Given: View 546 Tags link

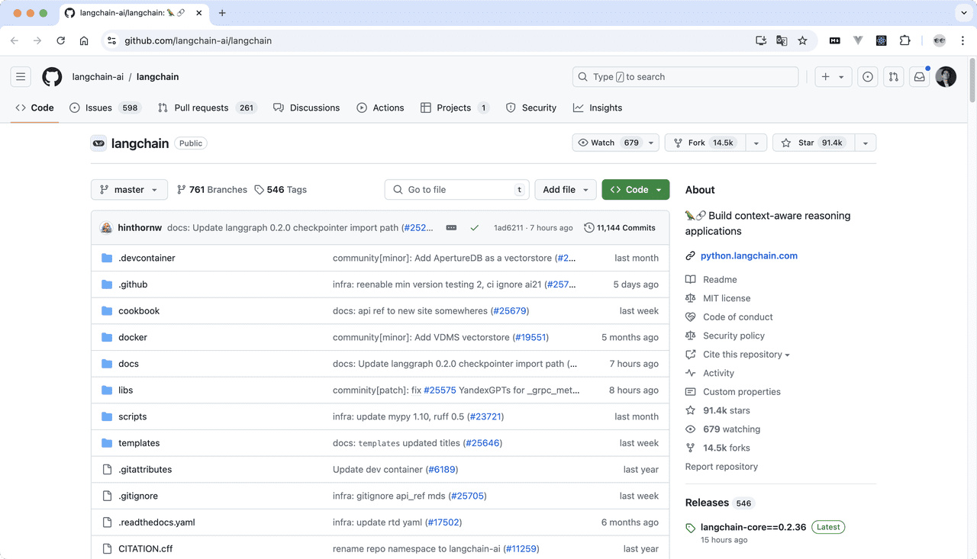Looking at the screenshot, I should 281,189.
